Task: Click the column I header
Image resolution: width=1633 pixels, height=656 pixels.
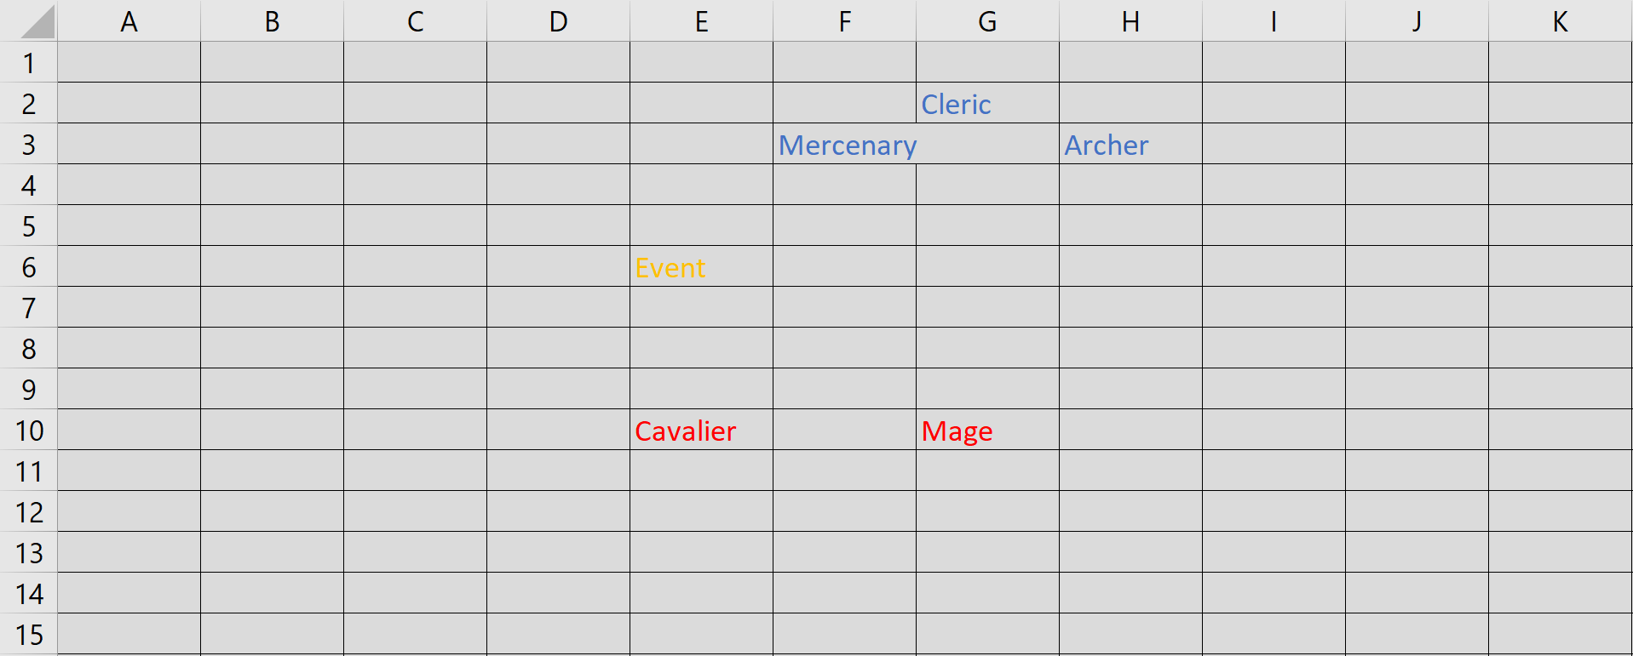Action: 1274,21
